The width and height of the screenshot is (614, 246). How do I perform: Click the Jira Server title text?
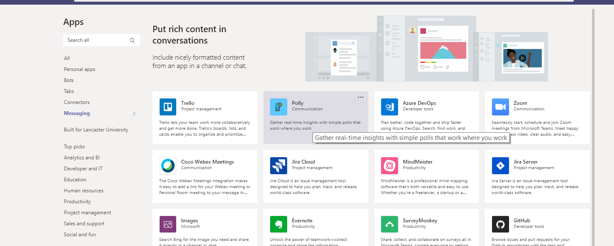525,162
